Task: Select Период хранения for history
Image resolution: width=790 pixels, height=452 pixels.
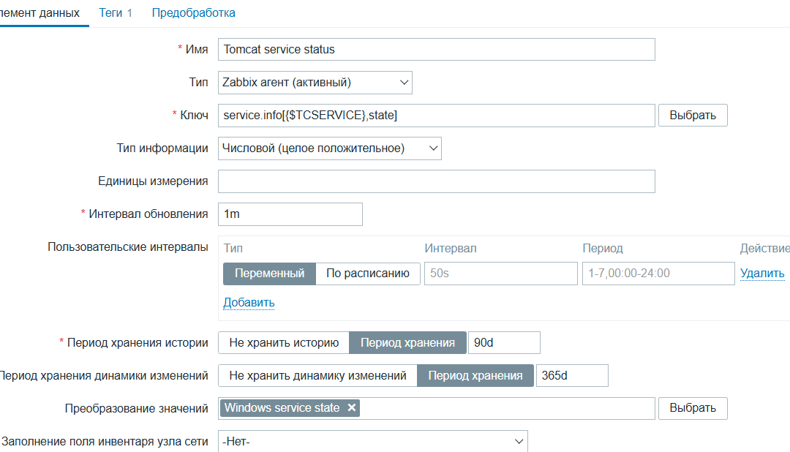Action: coord(407,342)
